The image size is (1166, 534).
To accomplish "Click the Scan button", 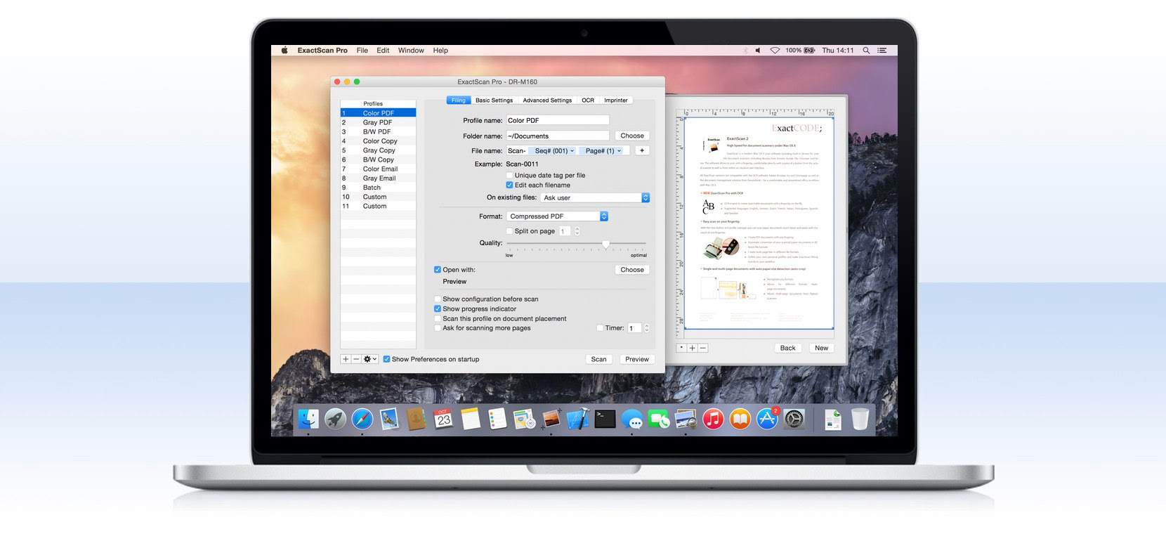I will [598, 359].
